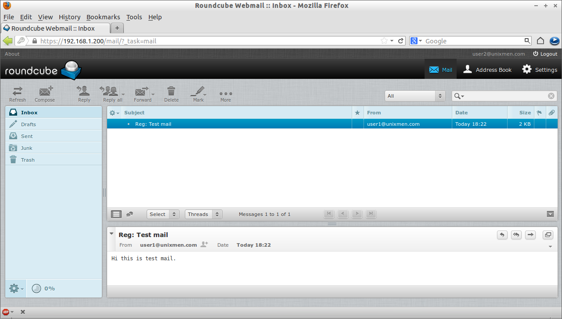Reload the page from the URL bar
The height and width of the screenshot is (319, 562).
coord(401,41)
